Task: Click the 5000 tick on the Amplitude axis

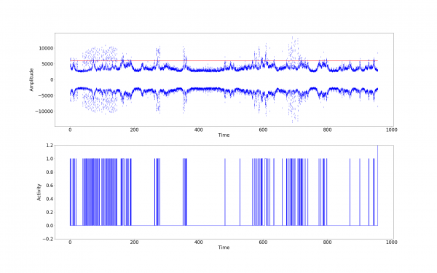Action: pos(47,64)
